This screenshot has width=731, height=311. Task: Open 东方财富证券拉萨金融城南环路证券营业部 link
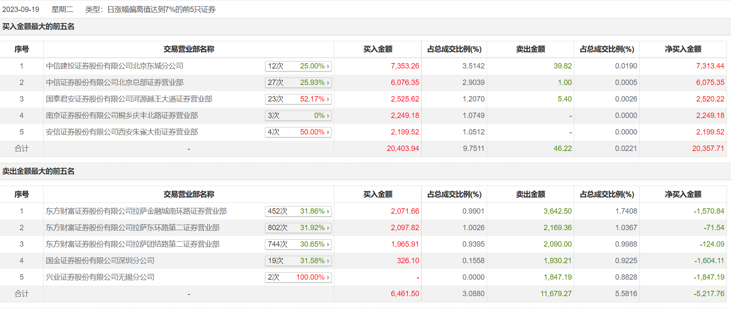pos(136,211)
